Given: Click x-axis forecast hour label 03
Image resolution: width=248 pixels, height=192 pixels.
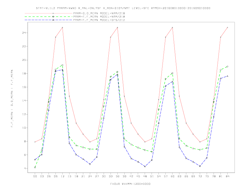Looking at the screenshot, I should pos(42,176).
